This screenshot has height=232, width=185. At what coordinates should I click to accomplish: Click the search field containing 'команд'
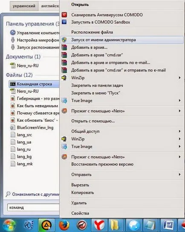click(x=33, y=207)
